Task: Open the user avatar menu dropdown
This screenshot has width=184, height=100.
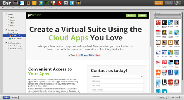Action: tap(178, 3)
